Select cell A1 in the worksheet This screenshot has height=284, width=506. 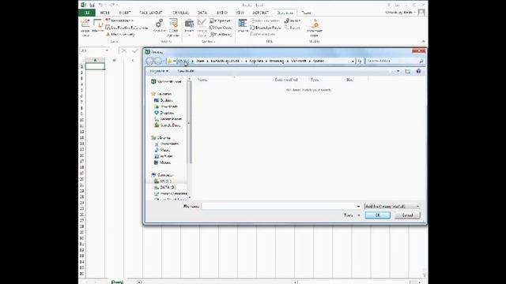95,66
